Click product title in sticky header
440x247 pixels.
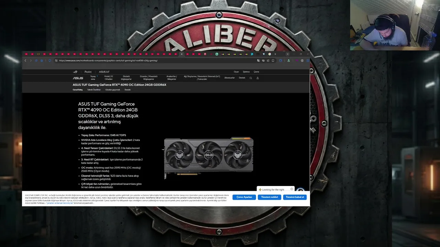pyautogui.click(x=119, y=85)
